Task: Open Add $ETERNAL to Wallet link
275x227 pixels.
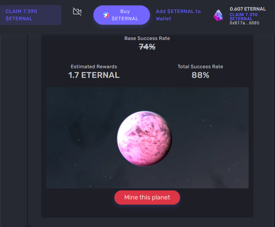Action: click(x=178, y=15)
